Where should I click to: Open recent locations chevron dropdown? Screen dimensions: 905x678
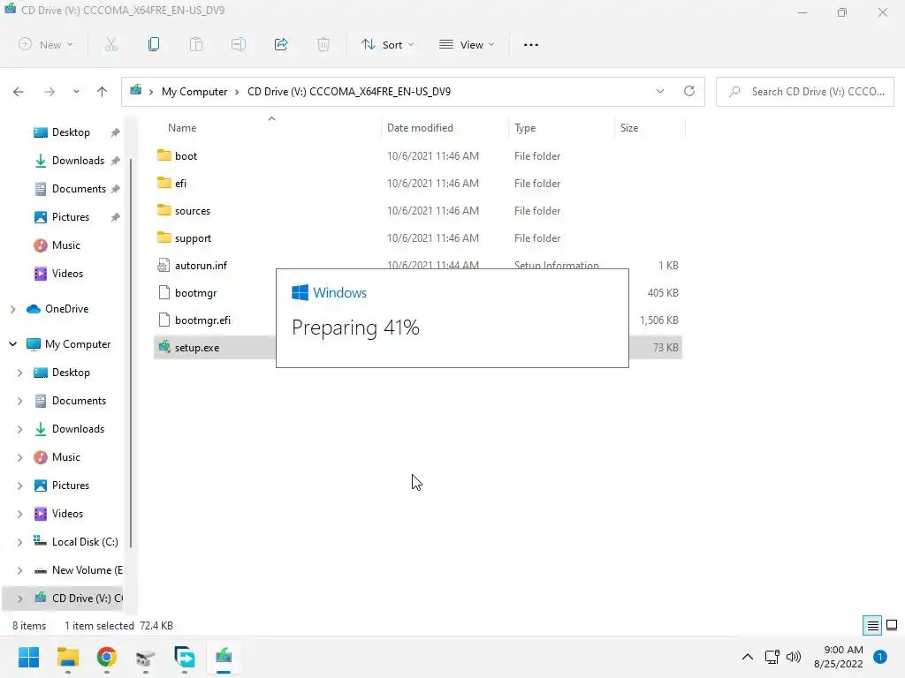[76, 92]
